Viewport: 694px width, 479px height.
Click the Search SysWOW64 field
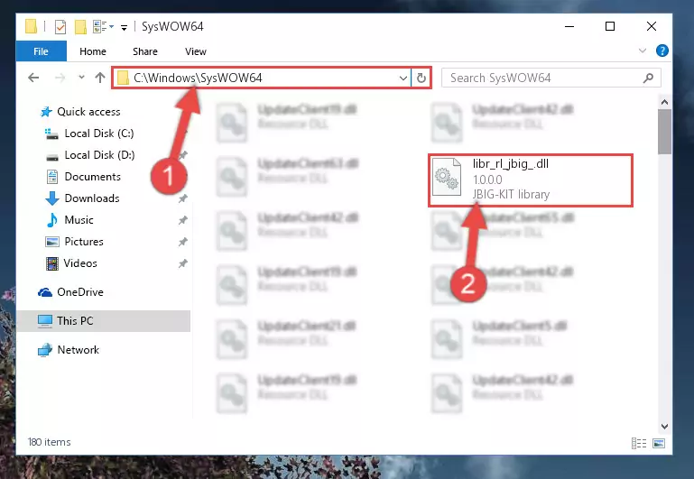(x=551, y=78)
